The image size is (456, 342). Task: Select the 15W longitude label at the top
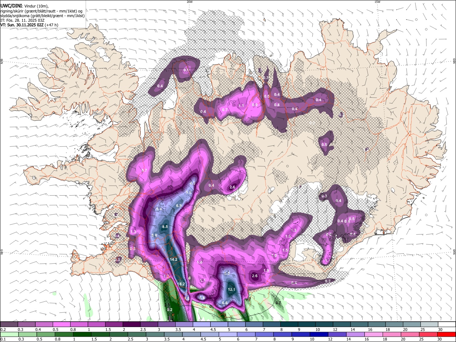click(377, 2)
